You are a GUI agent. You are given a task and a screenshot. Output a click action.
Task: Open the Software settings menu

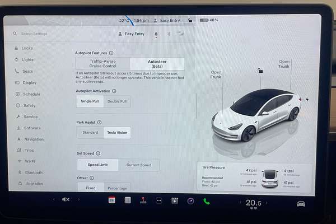coord(29,128)
